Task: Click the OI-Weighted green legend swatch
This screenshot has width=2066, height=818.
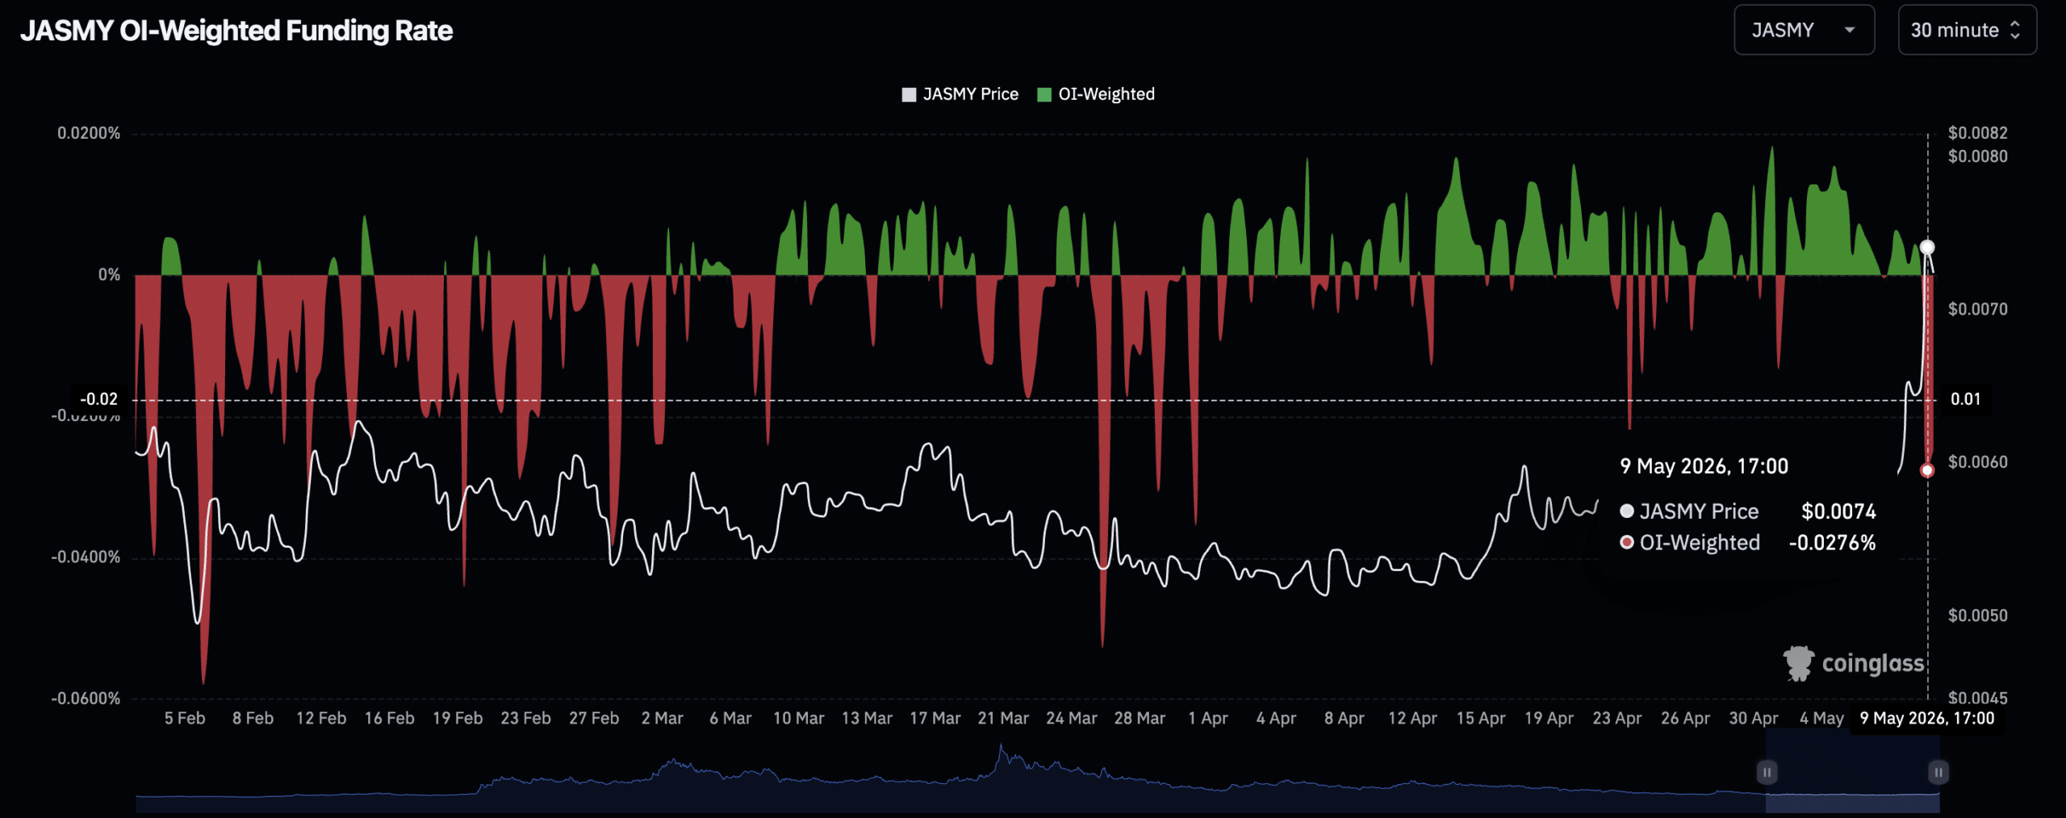Action: coord(1044,94)
